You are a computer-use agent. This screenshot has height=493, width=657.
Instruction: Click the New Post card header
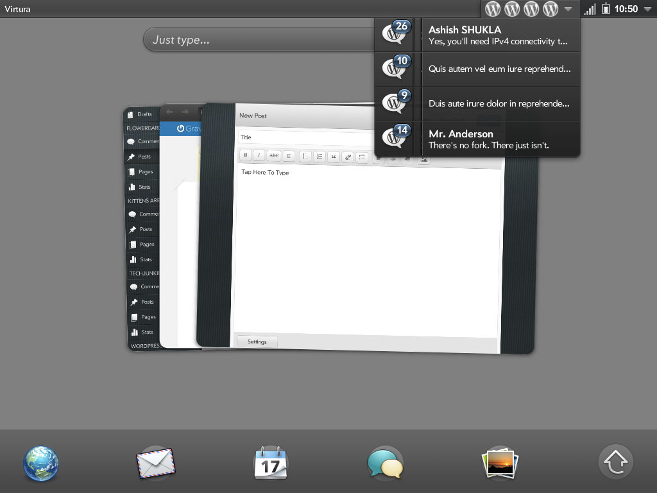point(305,116)
